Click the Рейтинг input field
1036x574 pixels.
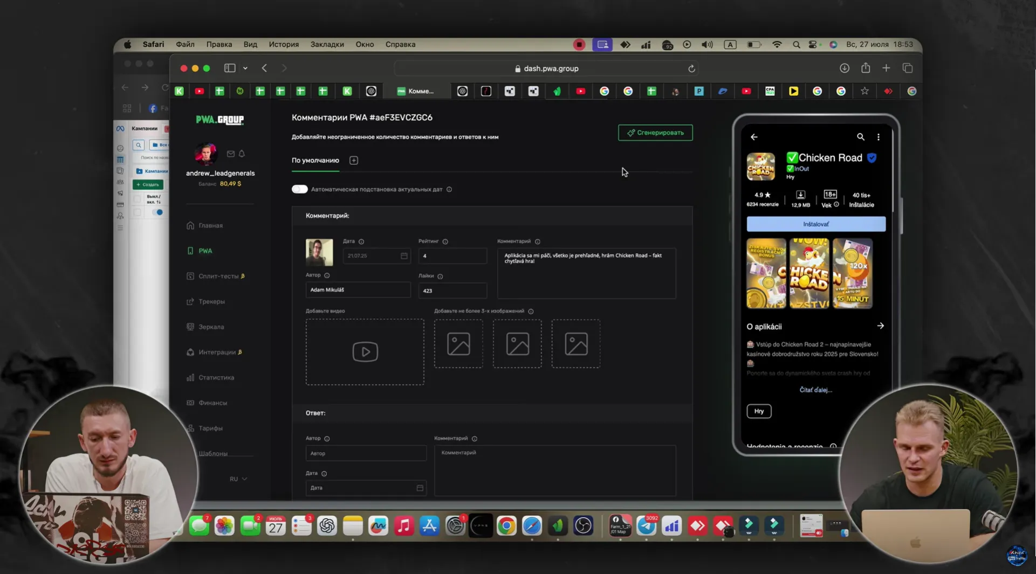(452, 255)
